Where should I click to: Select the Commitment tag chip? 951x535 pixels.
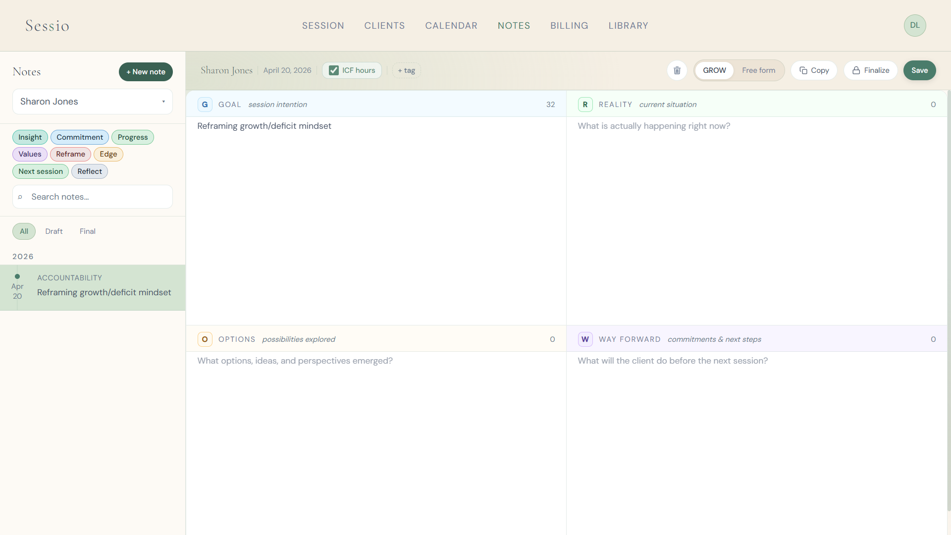[x=80, y=137]
